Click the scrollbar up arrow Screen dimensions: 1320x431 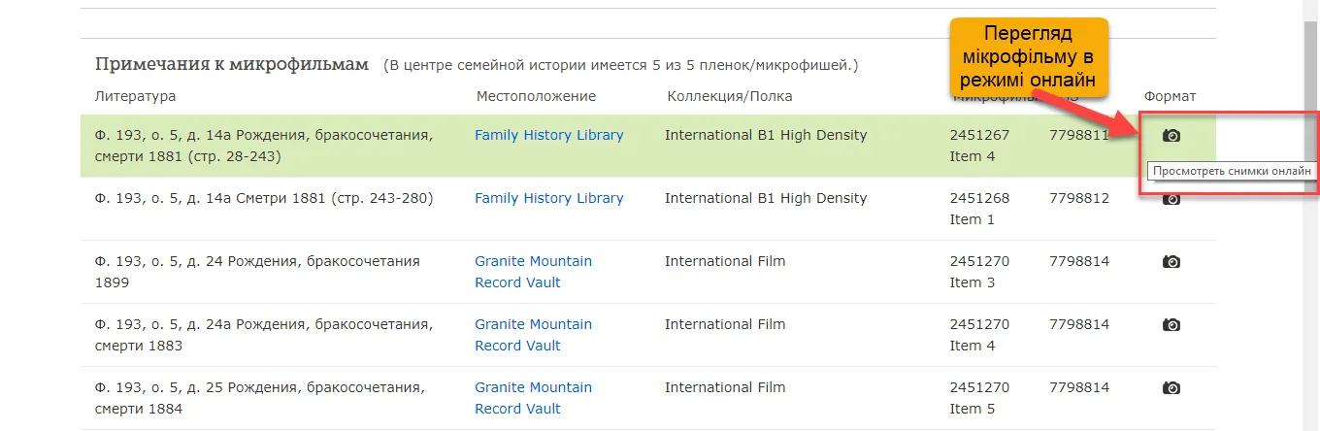point(1311,8)
